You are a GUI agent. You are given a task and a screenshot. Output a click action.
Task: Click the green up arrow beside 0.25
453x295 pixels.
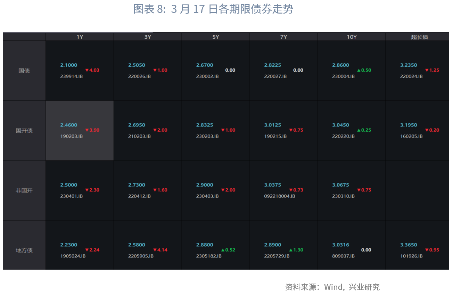pyautogui.click(x=359, y=130)
